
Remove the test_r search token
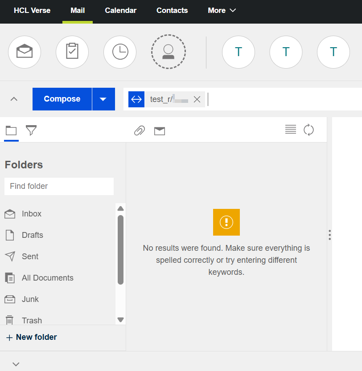pos(197,99)
